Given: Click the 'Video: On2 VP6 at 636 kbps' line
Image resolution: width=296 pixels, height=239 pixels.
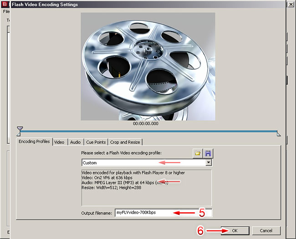Looking at the screenshot, I should coord(107,178).
